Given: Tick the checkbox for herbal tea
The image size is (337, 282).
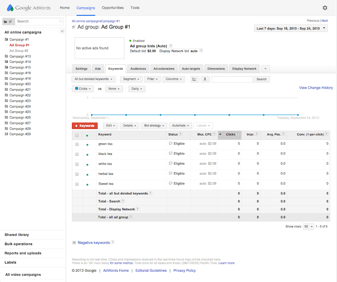Looking at the screenshot, I should coord(77,174).
